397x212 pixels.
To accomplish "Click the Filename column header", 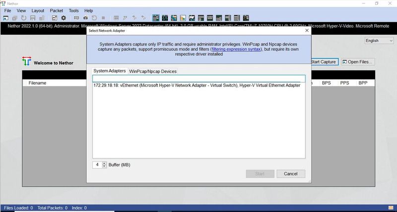I will (37, 83).
